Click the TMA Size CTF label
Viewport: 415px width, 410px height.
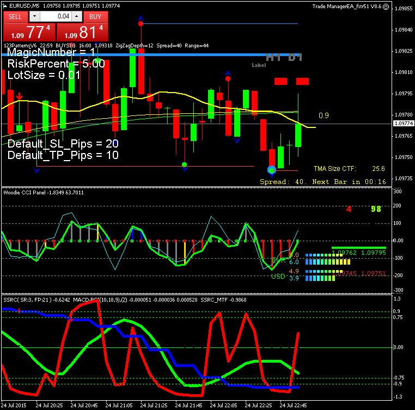point(335,169)
